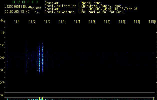This screenshot has height=100, width=157.
Task: Click the 0.8 frequency axis label
Action: tap(2, 70)
